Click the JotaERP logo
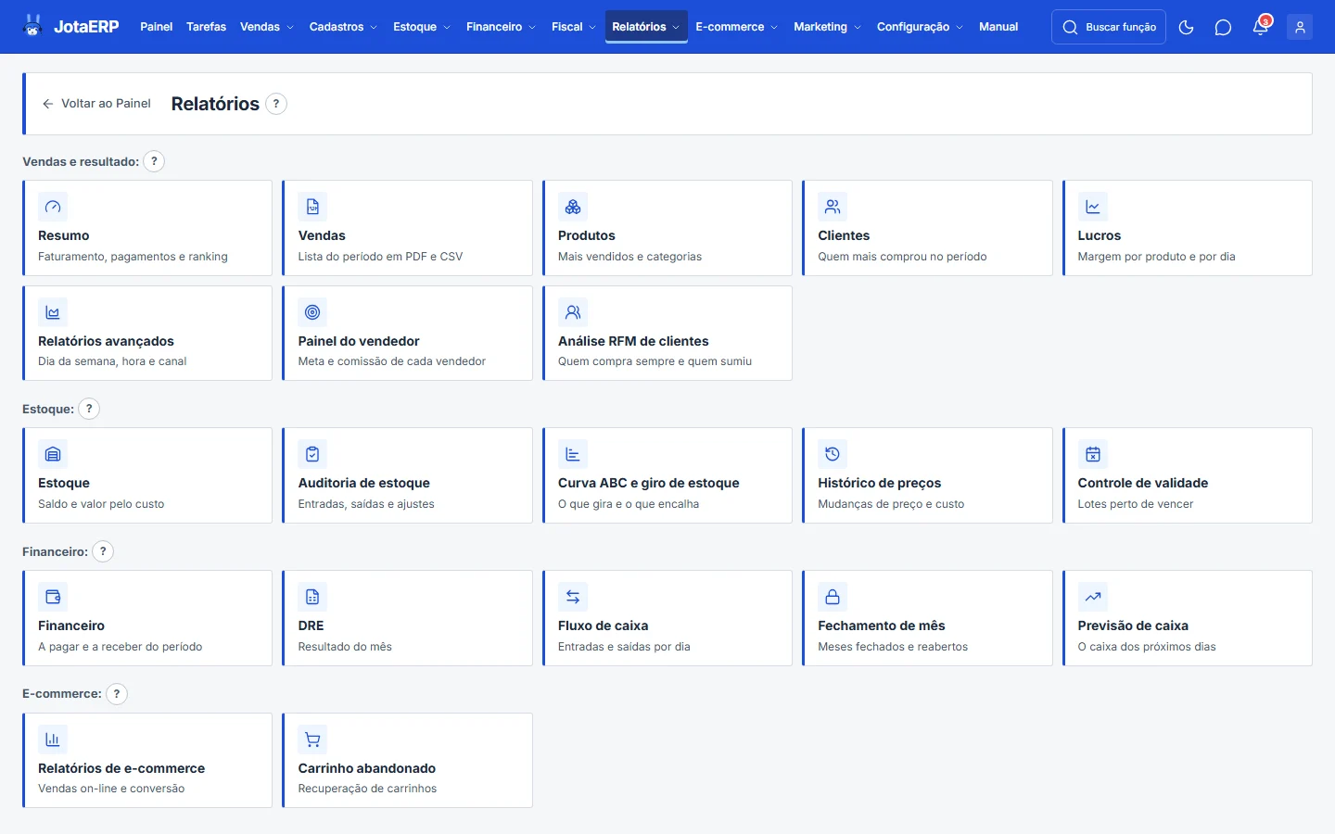Screen dimensions: 1335x834 (71, 26)
